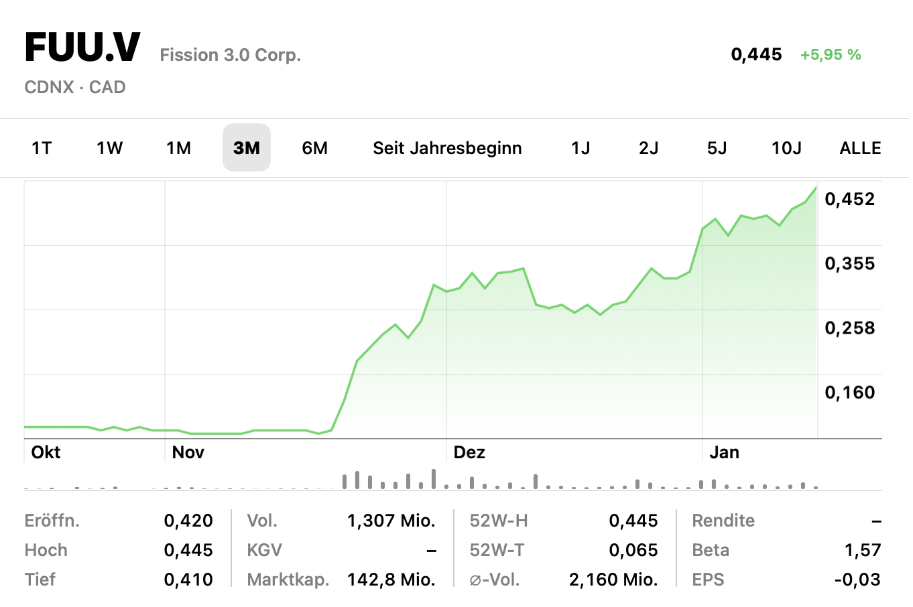Click the Fission 3.0 Corp. company name

(230, 55)
